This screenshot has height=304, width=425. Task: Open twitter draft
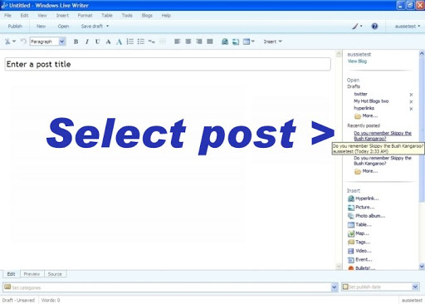360,94
